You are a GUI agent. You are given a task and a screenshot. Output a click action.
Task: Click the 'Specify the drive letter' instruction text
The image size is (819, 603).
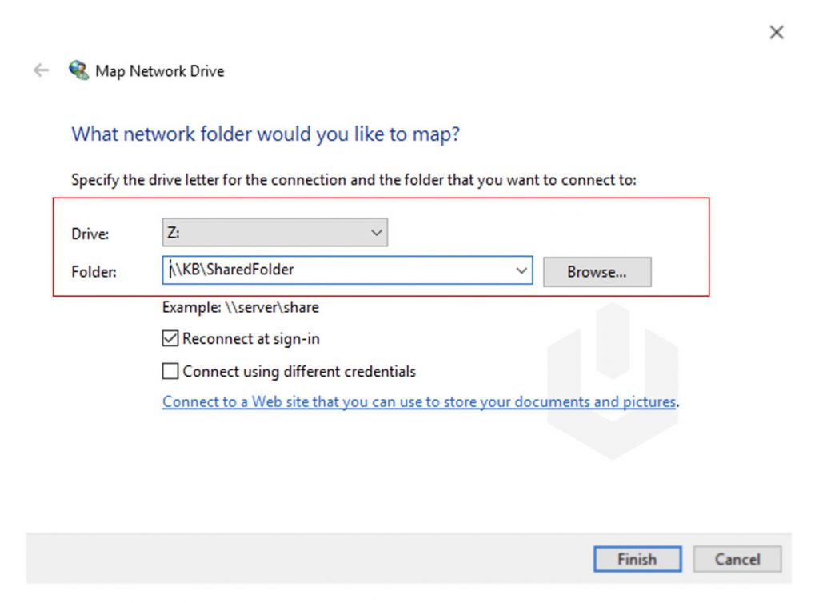tap(354, 180)
